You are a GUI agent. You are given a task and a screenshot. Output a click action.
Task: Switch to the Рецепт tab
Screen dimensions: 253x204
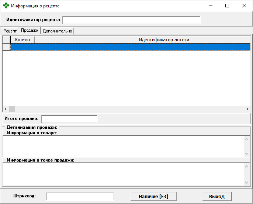(10, 31)
